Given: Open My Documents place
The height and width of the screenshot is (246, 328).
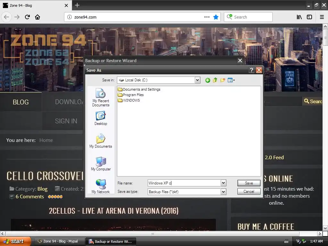Looking at the screenshot, I should point(101,141).
